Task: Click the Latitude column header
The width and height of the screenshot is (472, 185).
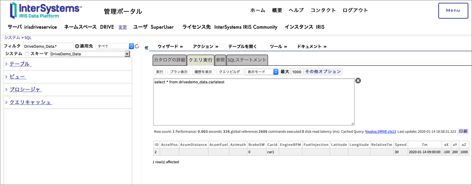Action: click(x=339, y=145)
